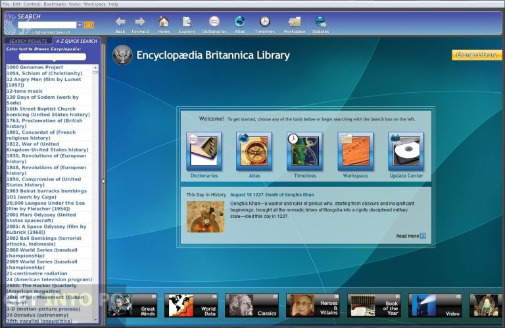Open the Help menu
The width and height of the screenshot is (505, 328).
(x=114, y=4)
